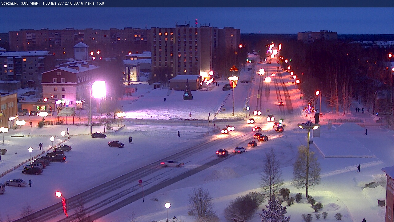Screen dimensions: 394x222
Task: Select the Inside: 15.8 temperature reading
Action: (x=94, y=3)
